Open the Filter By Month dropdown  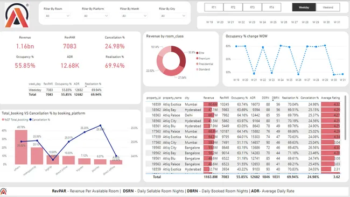134,16
